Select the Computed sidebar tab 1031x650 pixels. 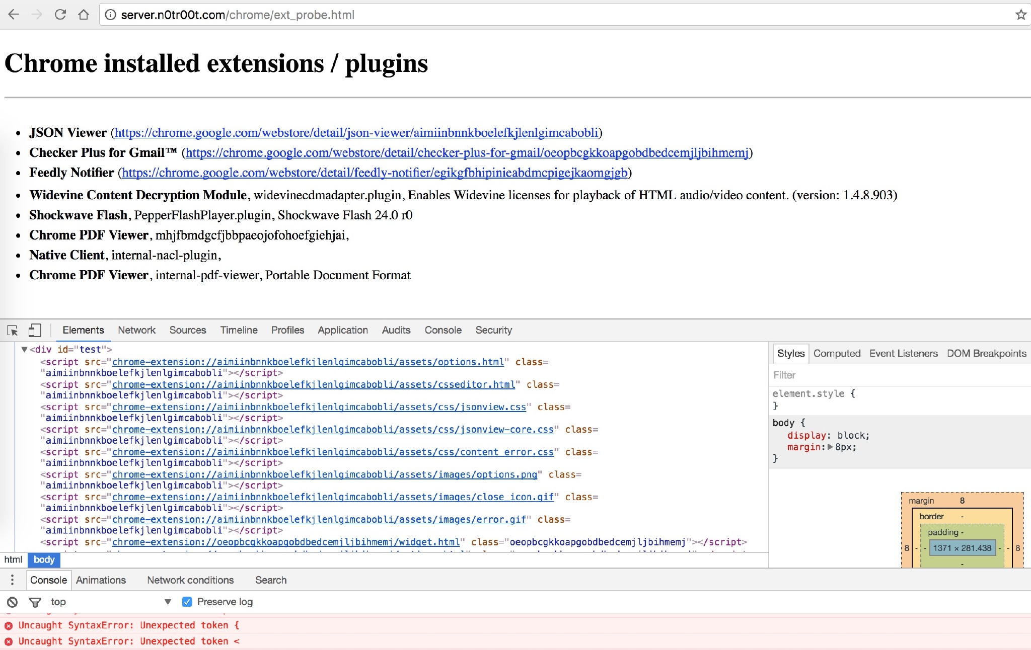tap(837, 353)
